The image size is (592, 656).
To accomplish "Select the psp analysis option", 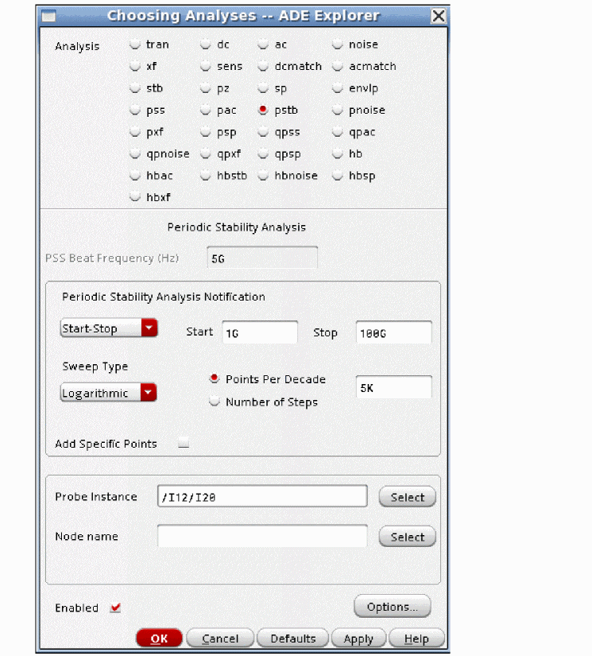I will tap(205, 132).
